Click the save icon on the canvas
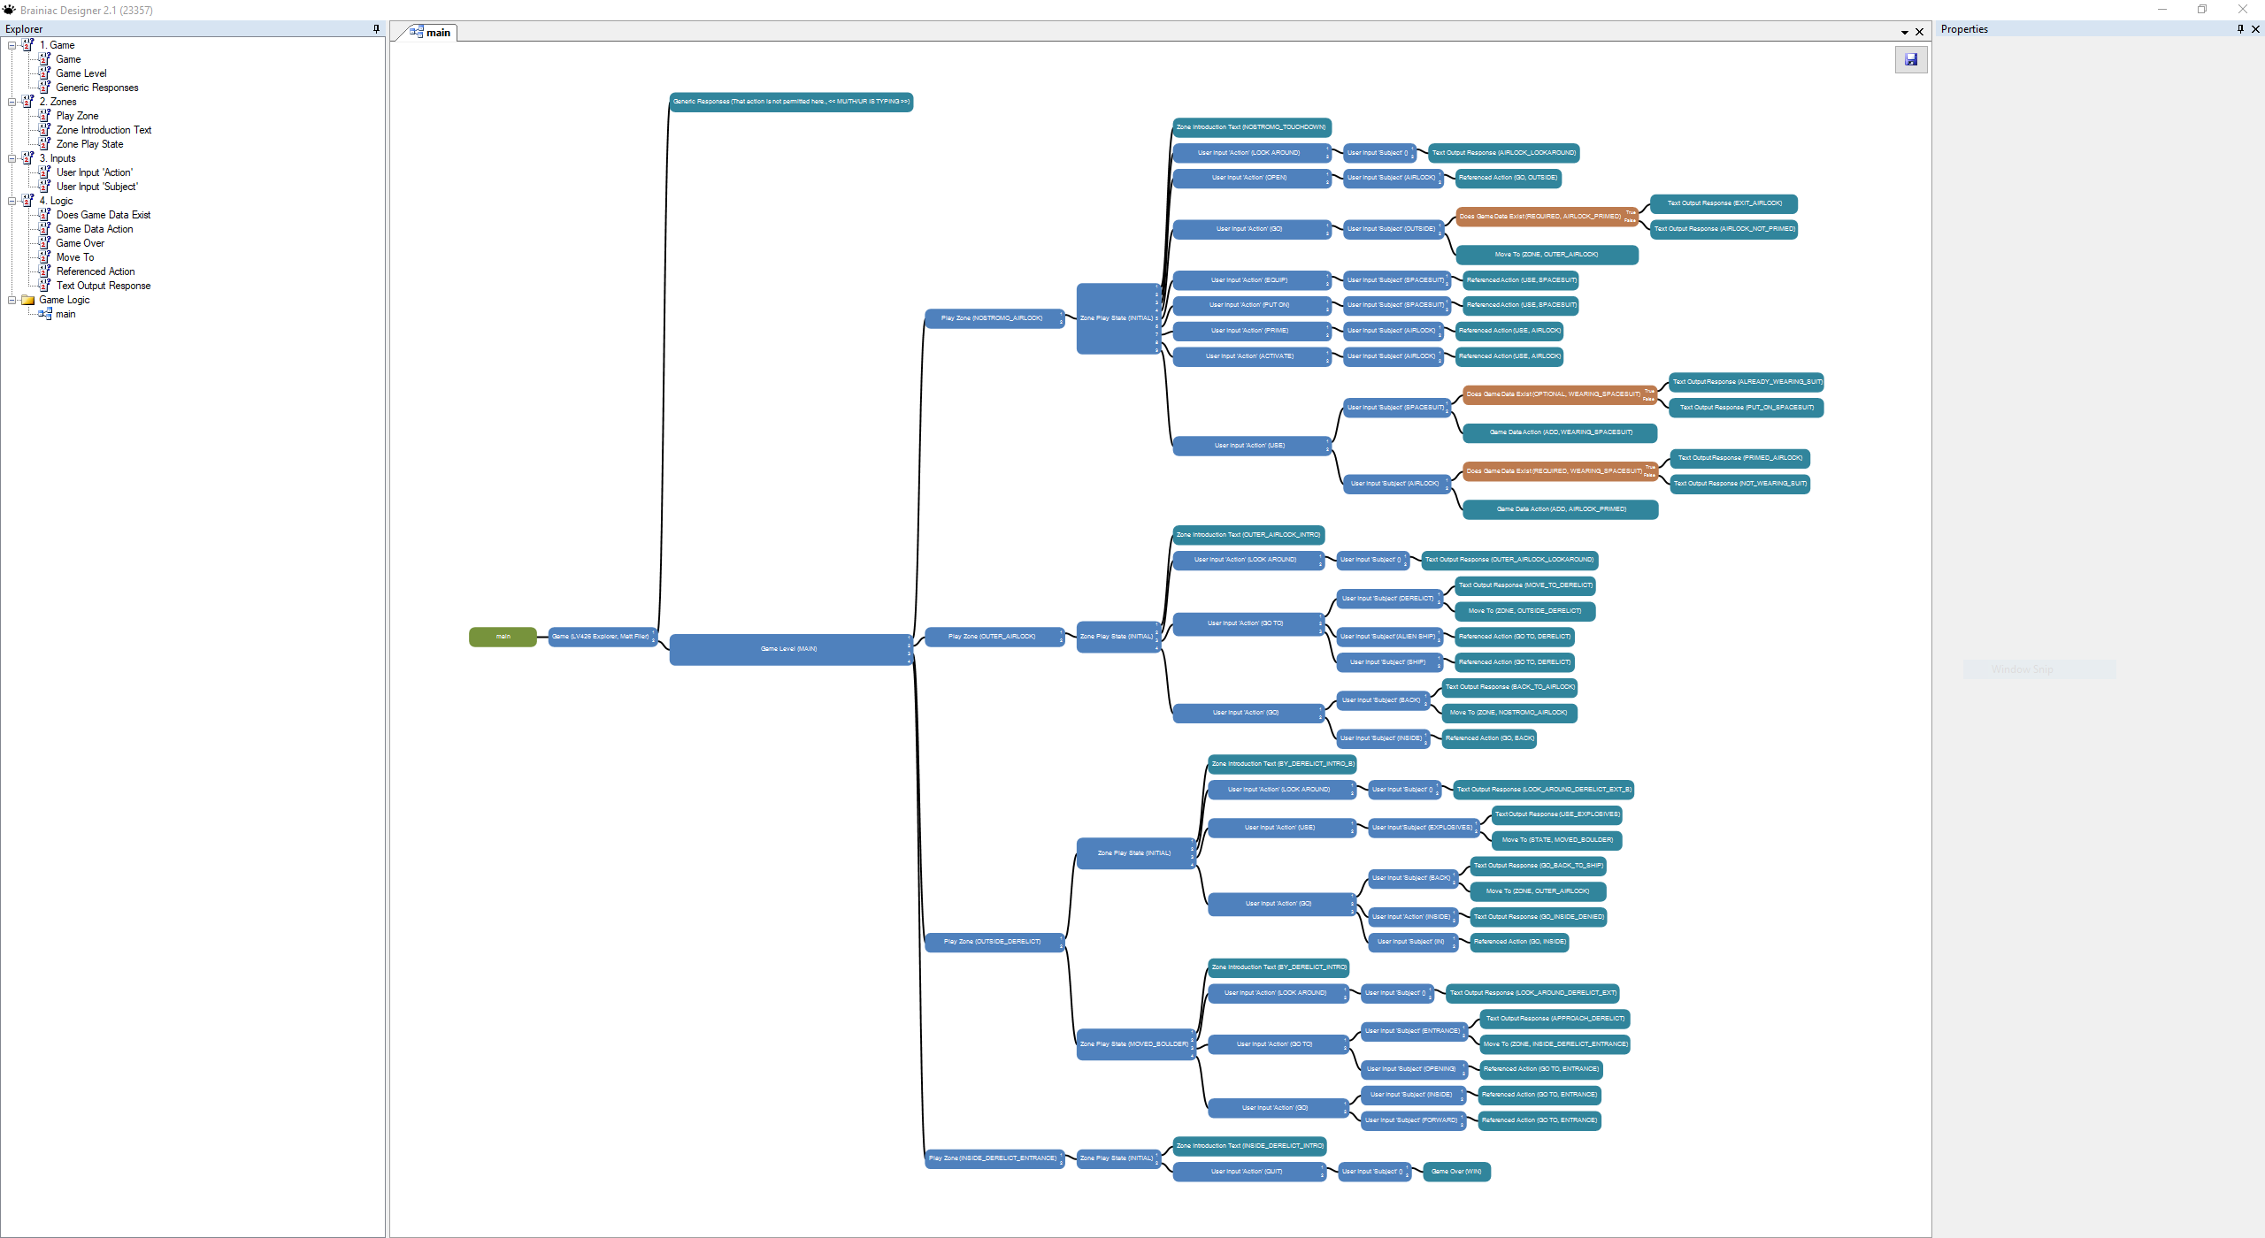 pyautogui.click(x=1911, y=59)
